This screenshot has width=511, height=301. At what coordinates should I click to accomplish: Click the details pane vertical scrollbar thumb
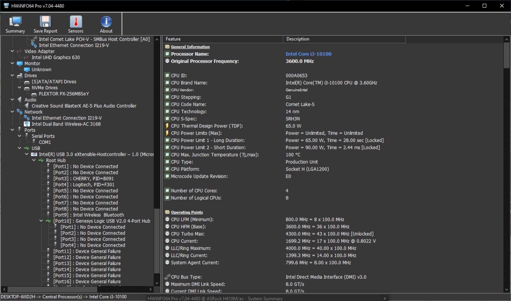[x=507, y=55]
